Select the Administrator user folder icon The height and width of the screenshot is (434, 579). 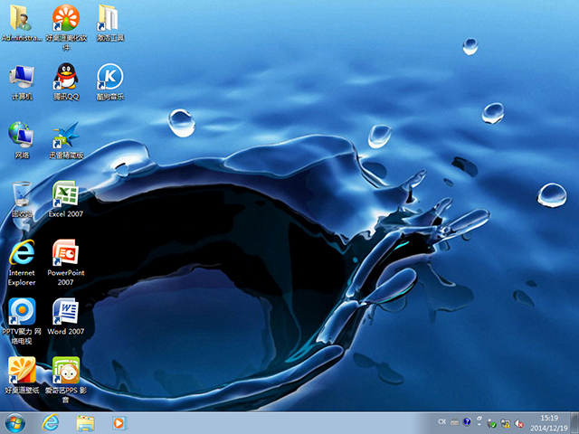click(x=22, y=18)
